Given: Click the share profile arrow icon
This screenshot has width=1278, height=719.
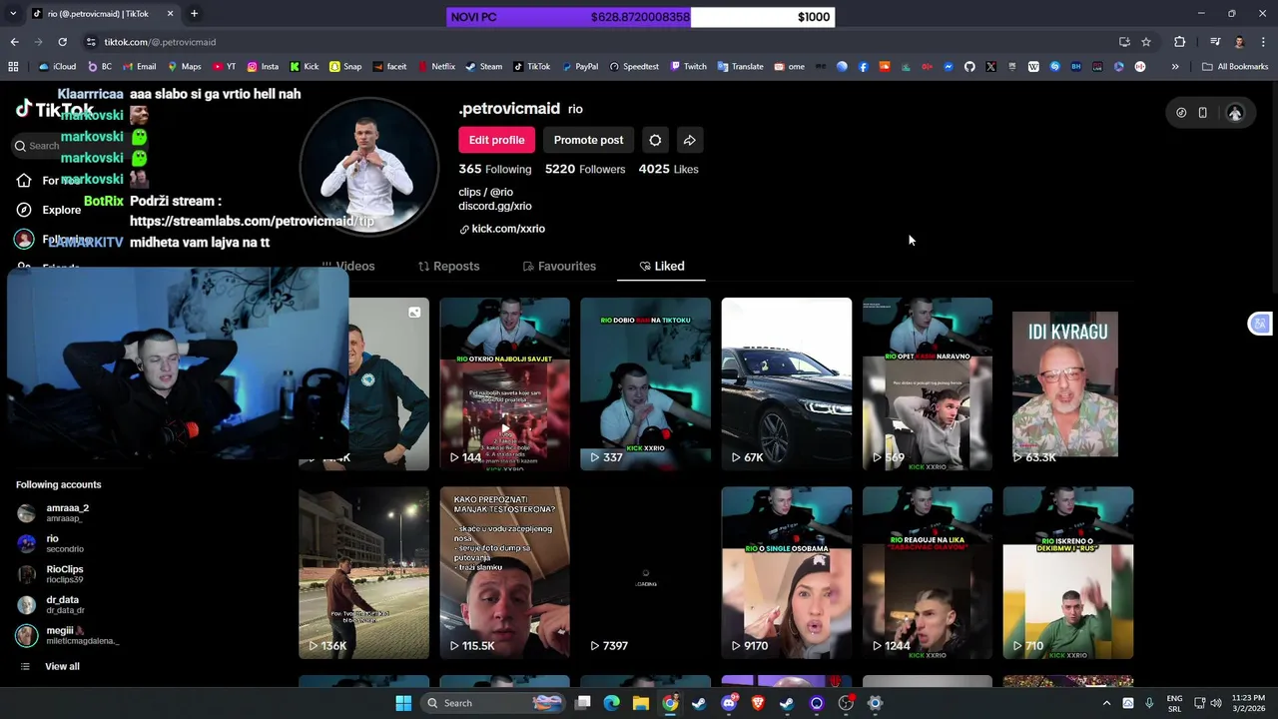Looking at the screenshot, I should click(689, 140).
